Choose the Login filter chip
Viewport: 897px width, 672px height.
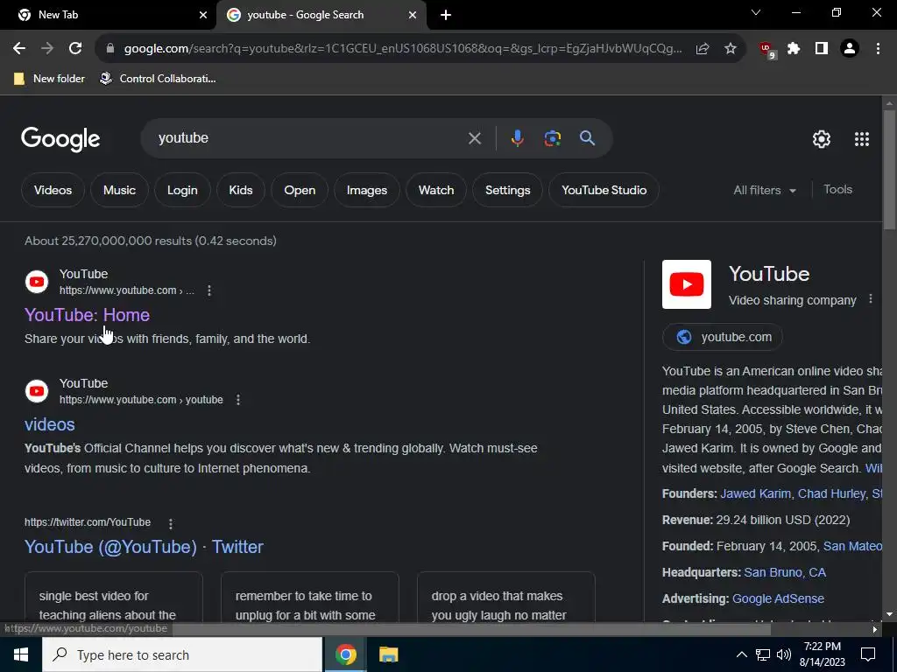tap(182, 190)
